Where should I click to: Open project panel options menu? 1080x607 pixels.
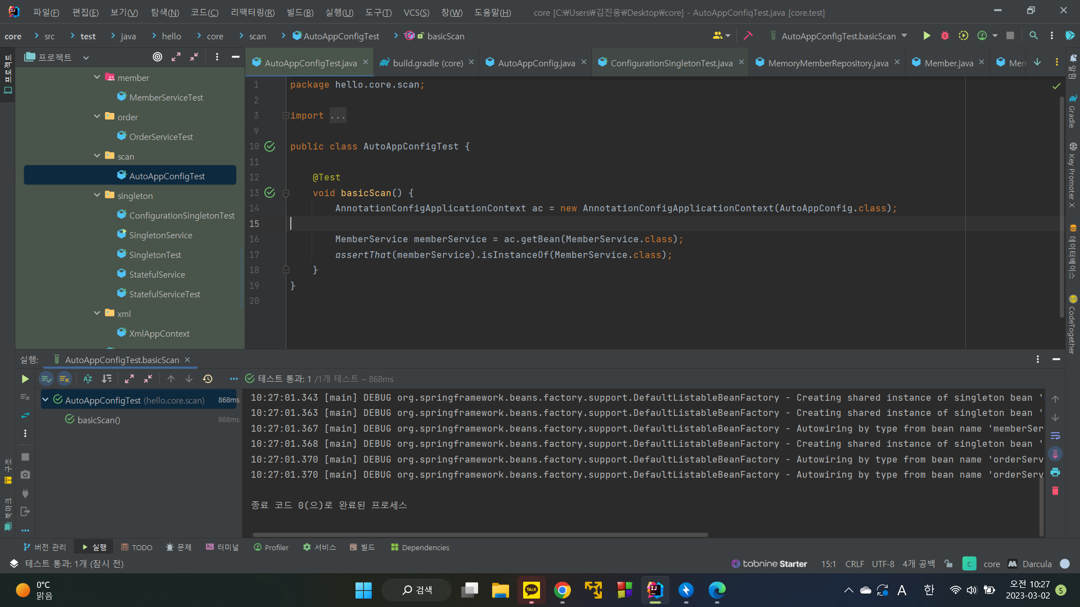coord(217,57)
